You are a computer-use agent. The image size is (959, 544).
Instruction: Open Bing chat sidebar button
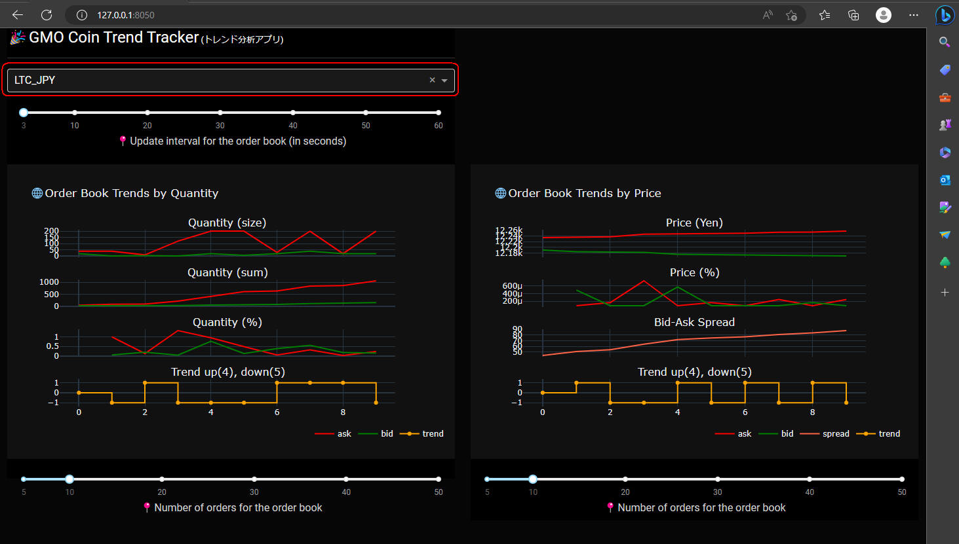(x=945, y=14)
